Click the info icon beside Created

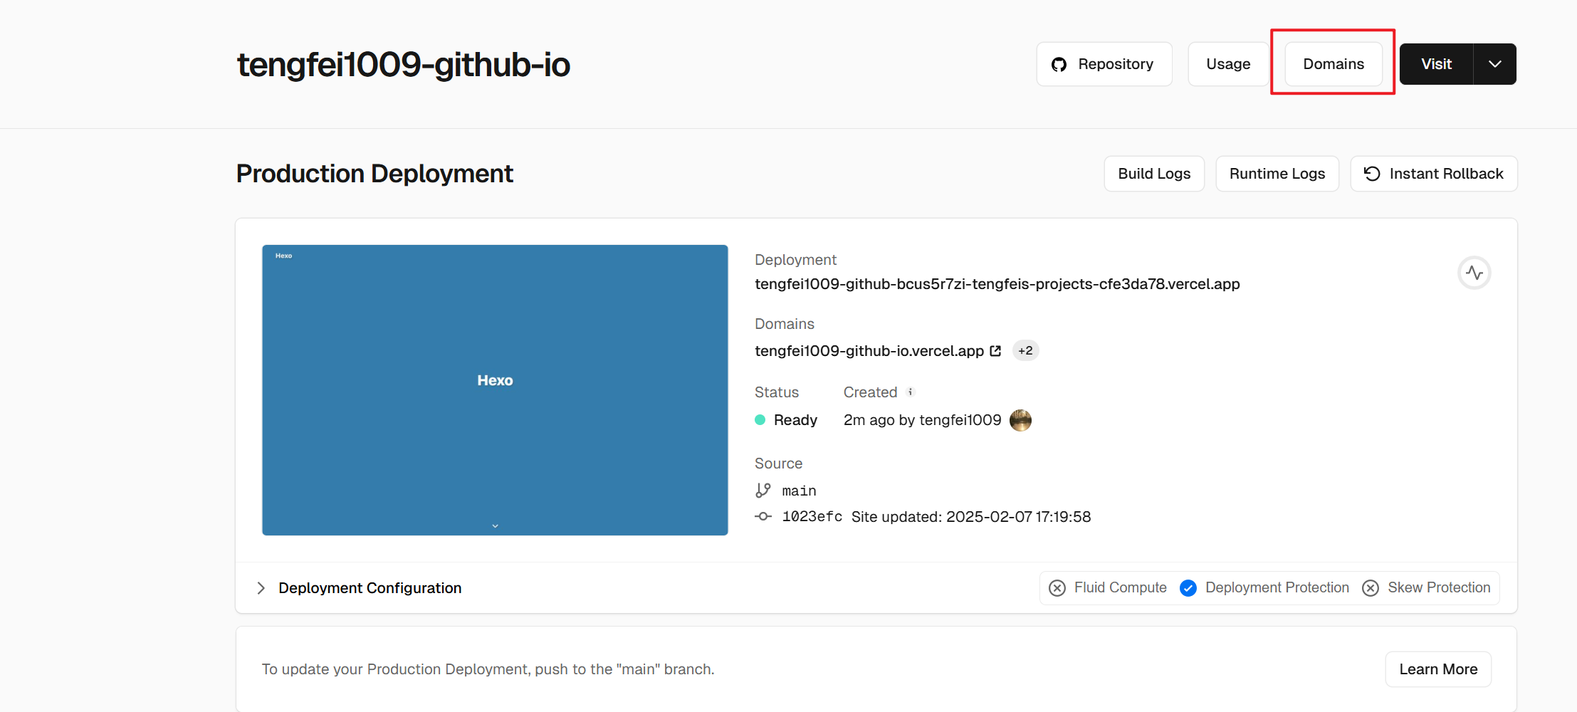click(x=910, y=392)
